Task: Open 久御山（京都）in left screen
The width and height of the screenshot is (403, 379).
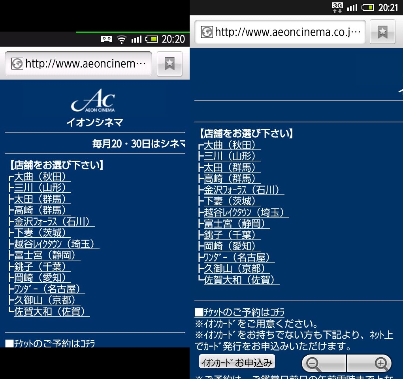Action: coord(47,300)
